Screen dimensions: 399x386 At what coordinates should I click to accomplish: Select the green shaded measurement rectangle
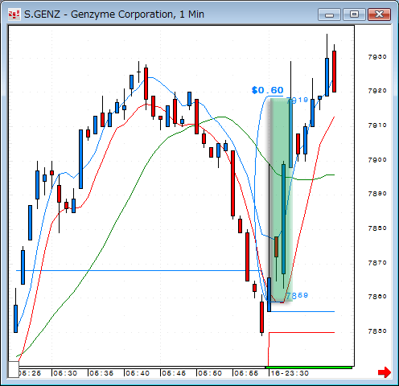click(x=281, y=199)
